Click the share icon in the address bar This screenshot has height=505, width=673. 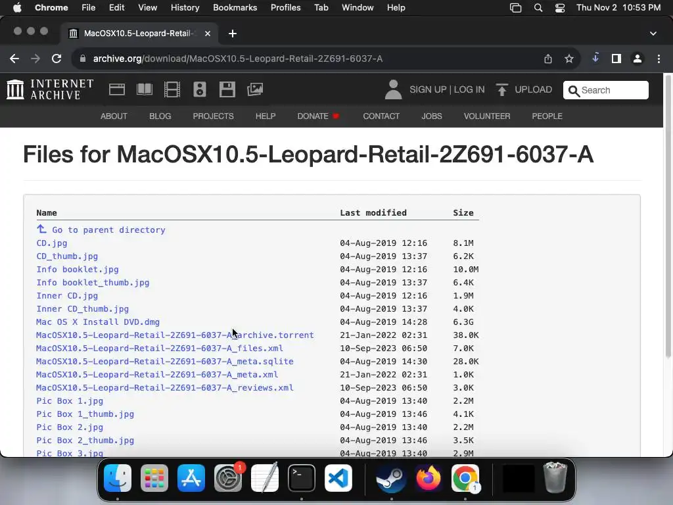tap(548, 59)
